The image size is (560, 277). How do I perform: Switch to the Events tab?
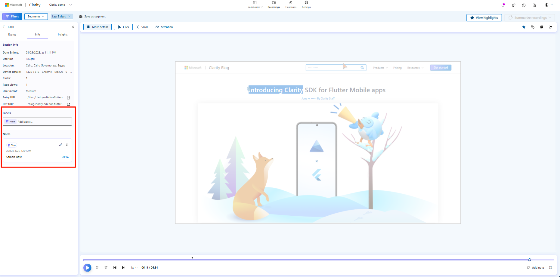click(12, 35)
